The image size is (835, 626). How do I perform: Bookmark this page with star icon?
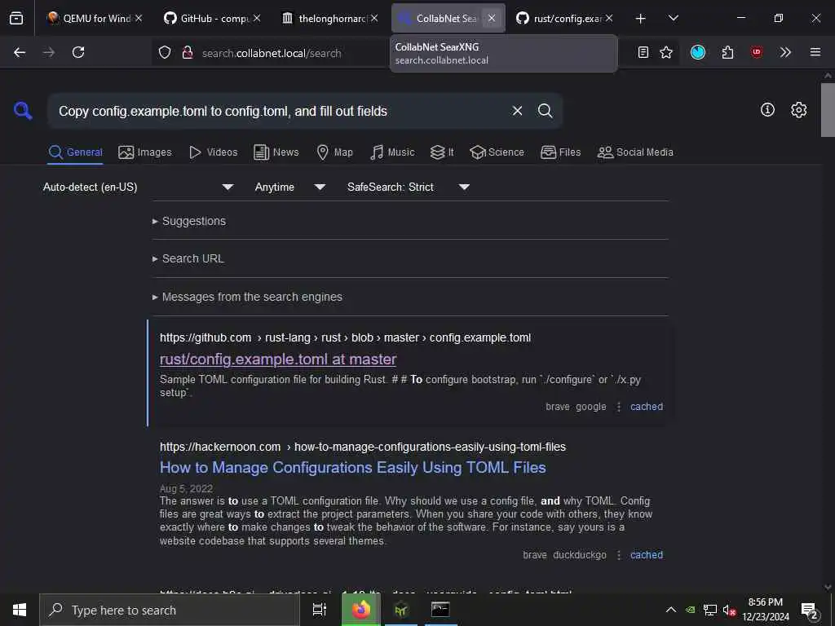coord(666,52)
